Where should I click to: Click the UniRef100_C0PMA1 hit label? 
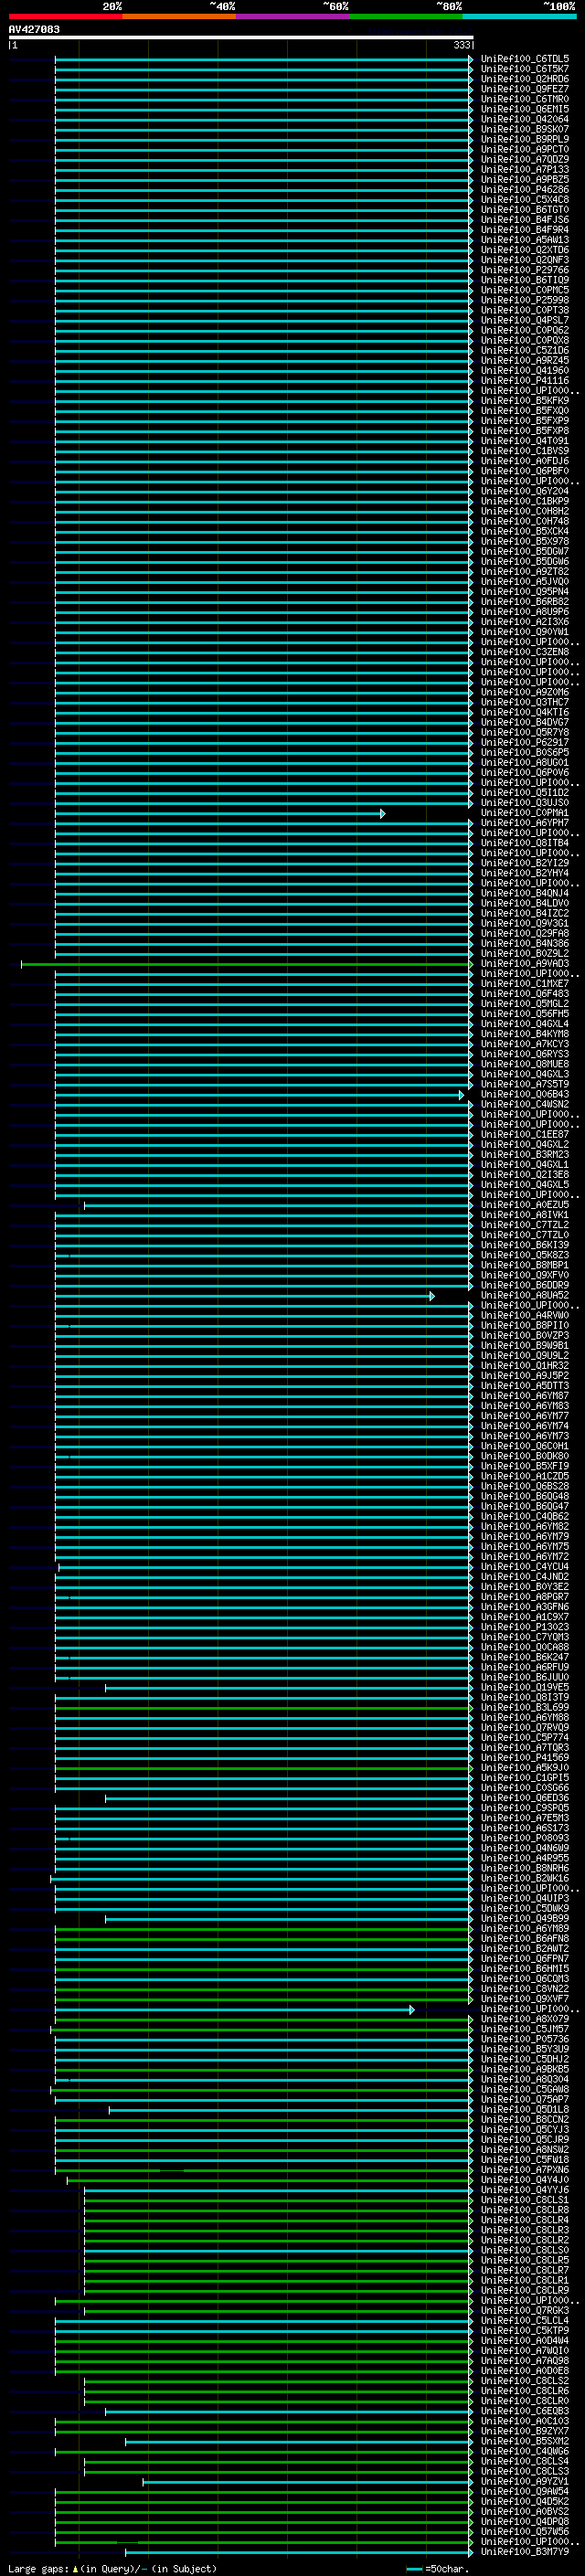coord(524,813)
